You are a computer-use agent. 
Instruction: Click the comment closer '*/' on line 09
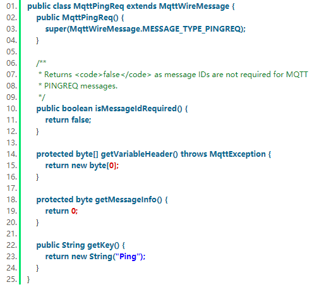(x=42, y=97)
